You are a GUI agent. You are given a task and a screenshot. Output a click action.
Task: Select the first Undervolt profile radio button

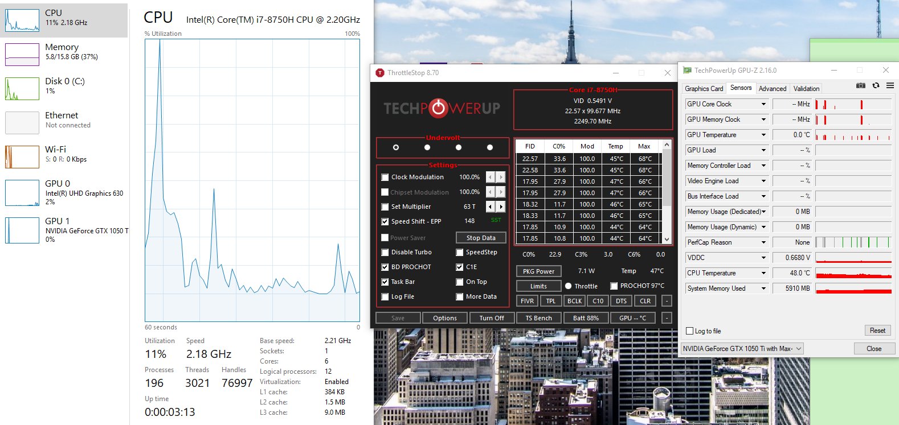point(396,147)
